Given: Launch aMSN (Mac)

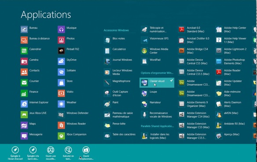Looking at the screenshot, I should 227,115.
